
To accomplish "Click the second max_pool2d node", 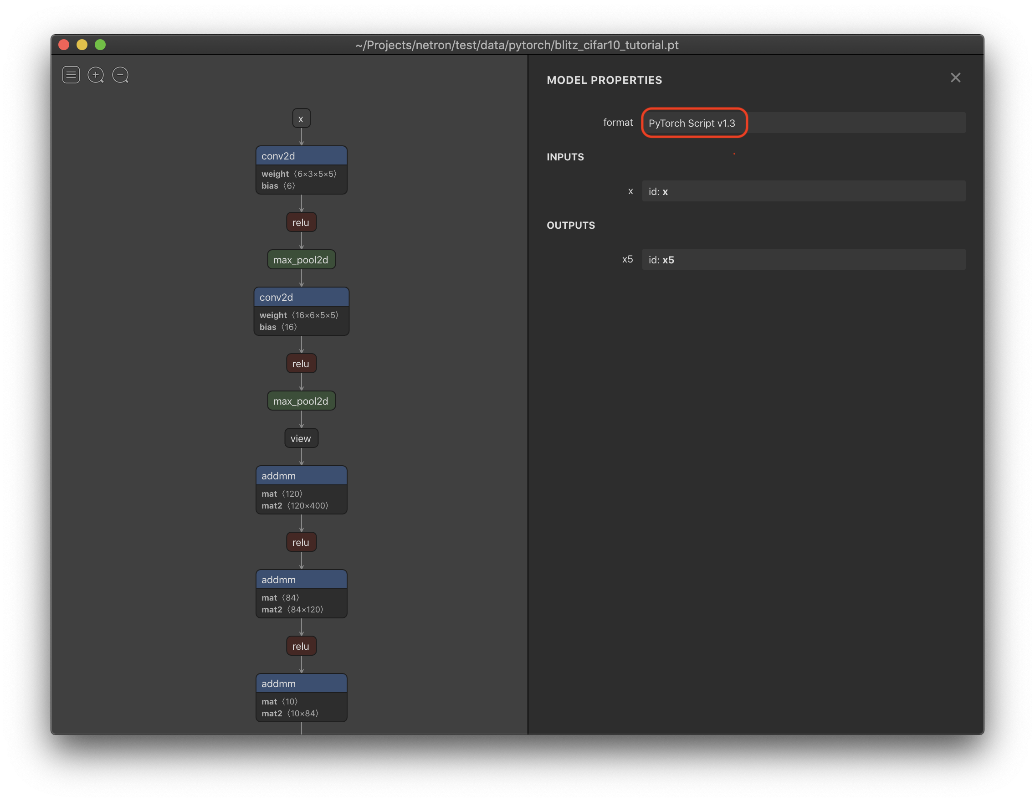I will (301, 401).
